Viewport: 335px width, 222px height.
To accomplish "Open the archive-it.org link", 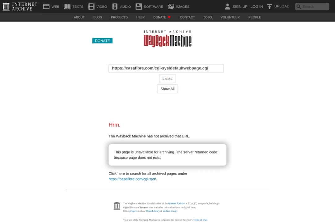I will click(x=170, y=211).
